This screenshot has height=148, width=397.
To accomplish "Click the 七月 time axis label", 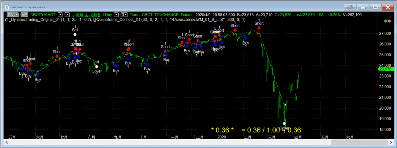I will point(64,137).
